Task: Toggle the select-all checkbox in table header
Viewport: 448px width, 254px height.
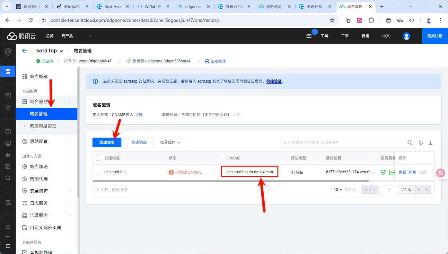Action: (x=99, y=158)
